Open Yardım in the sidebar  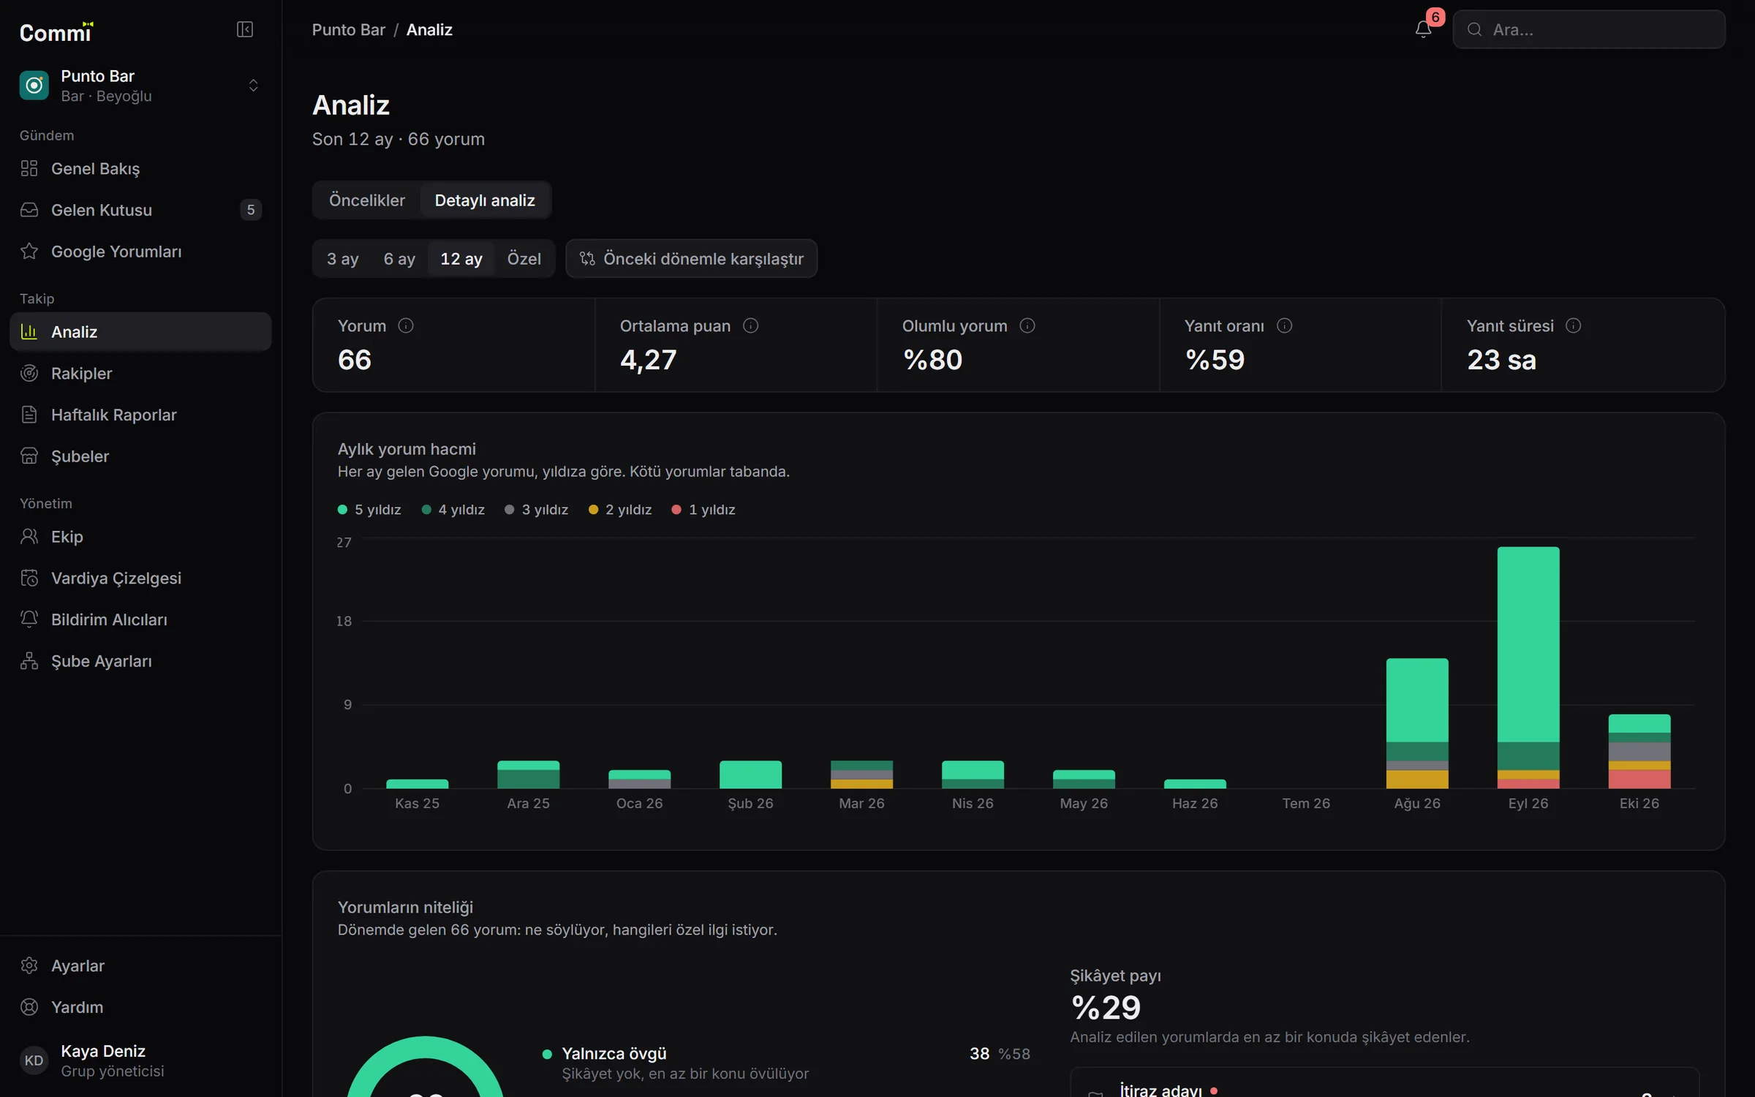tap(140, 1007)
